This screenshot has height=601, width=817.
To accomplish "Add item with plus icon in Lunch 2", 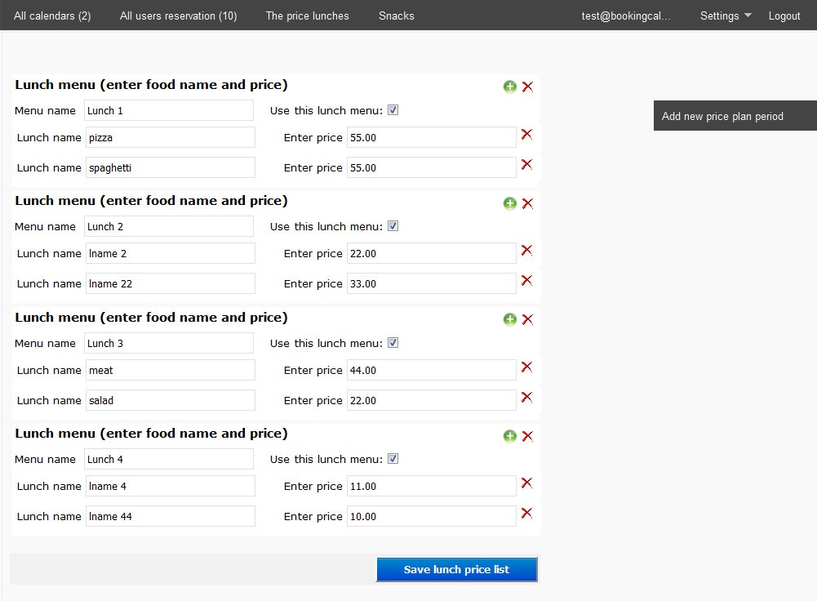I will pos(509,203).
